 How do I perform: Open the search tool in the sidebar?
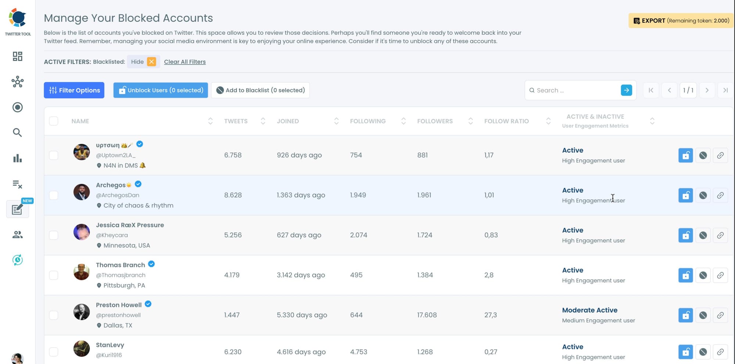pyautogui.click(x=17, y=132)
